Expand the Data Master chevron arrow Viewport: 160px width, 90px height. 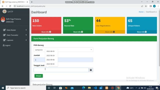point(26,30)
